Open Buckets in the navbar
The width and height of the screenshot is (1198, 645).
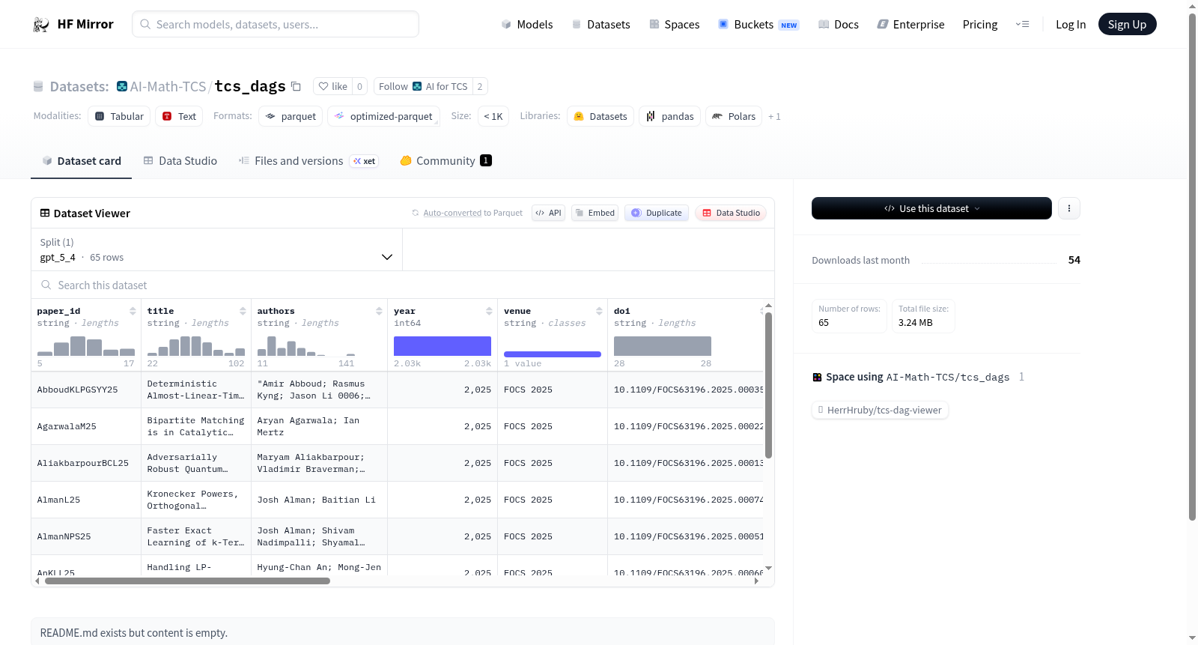tap(758, 24)
